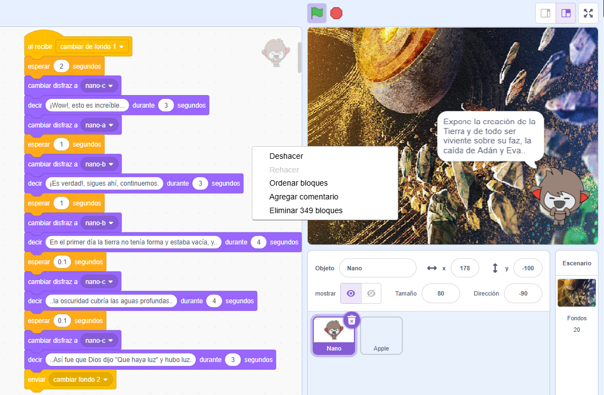Switch to small stage layout
The width and height of the screenshot is (604, 395).
546,13
